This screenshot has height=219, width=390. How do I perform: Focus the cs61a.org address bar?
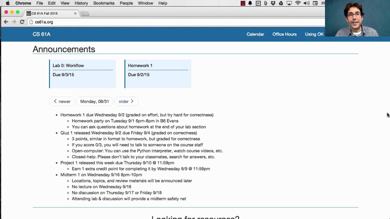click(177, 22)
